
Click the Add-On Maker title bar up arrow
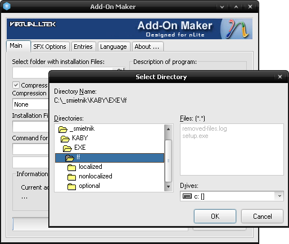click(236, 7)
